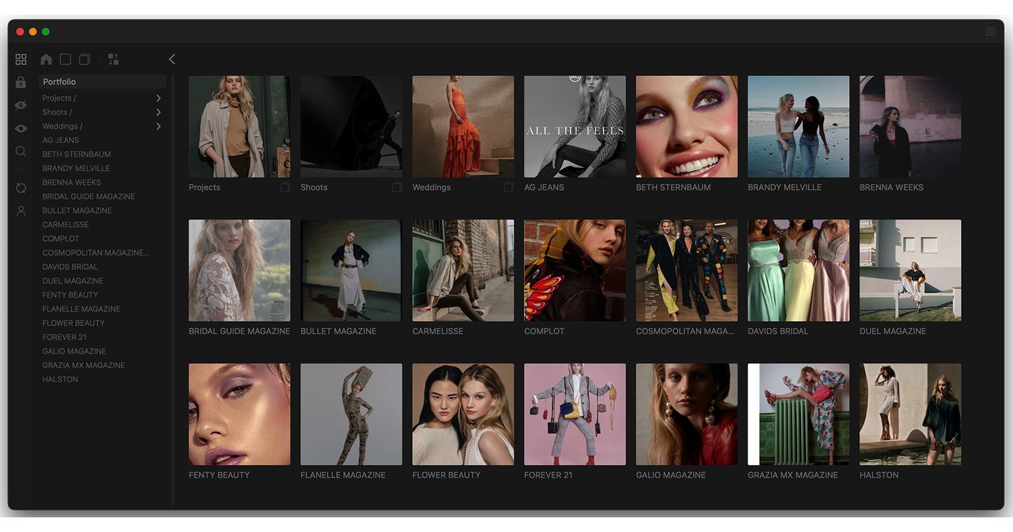Click the sync refresh icon

coord(21,188)
